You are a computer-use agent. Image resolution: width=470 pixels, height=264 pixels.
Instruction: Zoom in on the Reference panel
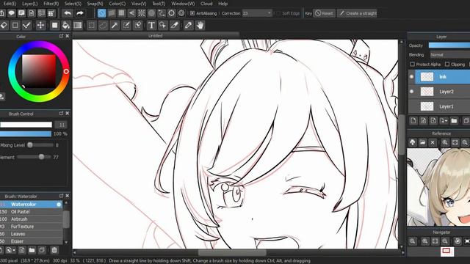445,142
